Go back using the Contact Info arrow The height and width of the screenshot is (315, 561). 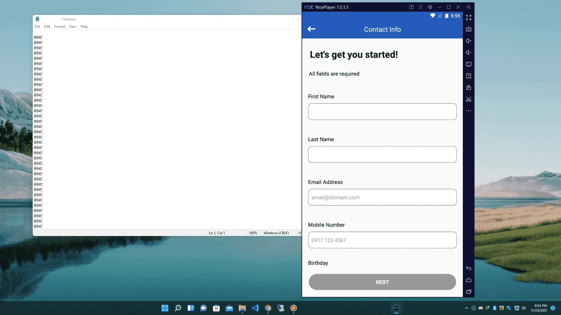[311, 29]
